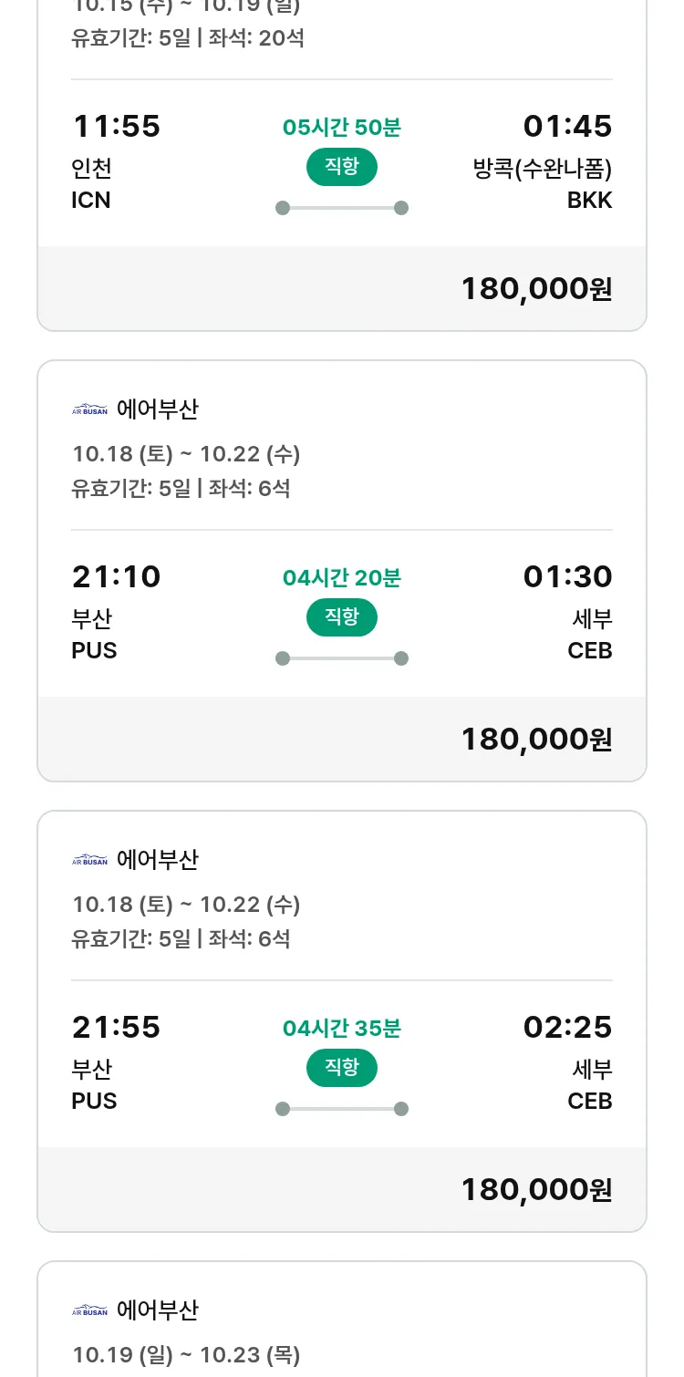Click the Air Busan logo on the 21:10 flight card
Image resolution: width=684 pixels, height=1377 pixels.
coord(89,410)
